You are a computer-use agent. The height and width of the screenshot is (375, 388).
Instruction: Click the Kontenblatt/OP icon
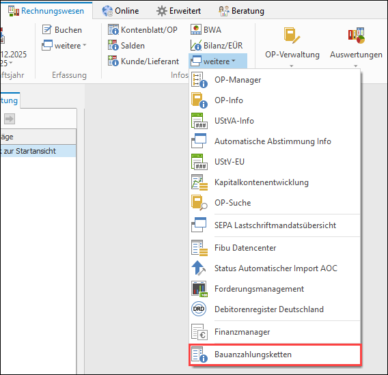pyautogui.click(x=113, y=29)
